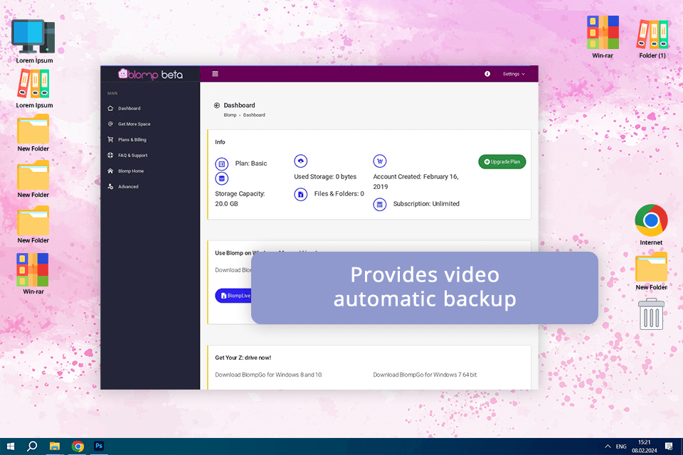Click the Files & Folders icon
683x455 pixels.
(300, 195)
